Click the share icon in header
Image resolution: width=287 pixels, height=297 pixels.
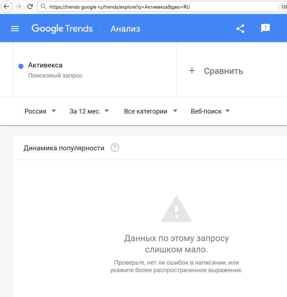coord(240,29)
